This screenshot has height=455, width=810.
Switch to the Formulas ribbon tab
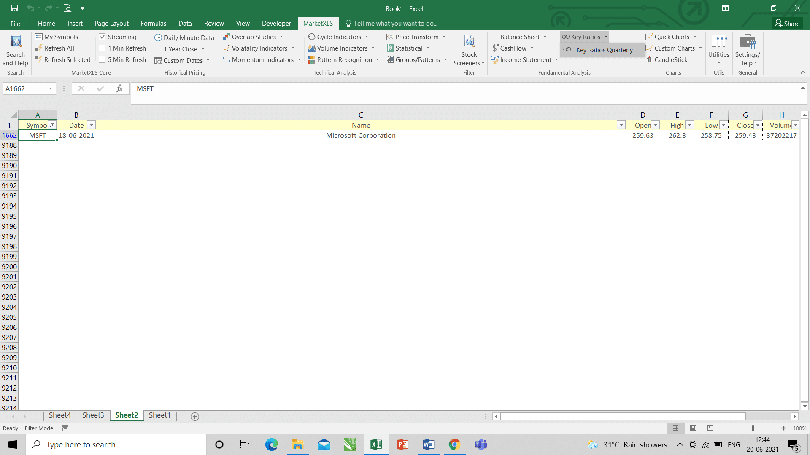[154, 24]
